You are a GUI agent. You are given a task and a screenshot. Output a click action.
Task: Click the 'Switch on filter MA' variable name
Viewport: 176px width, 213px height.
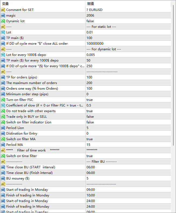pyautogui.click(x=21, y=139)
